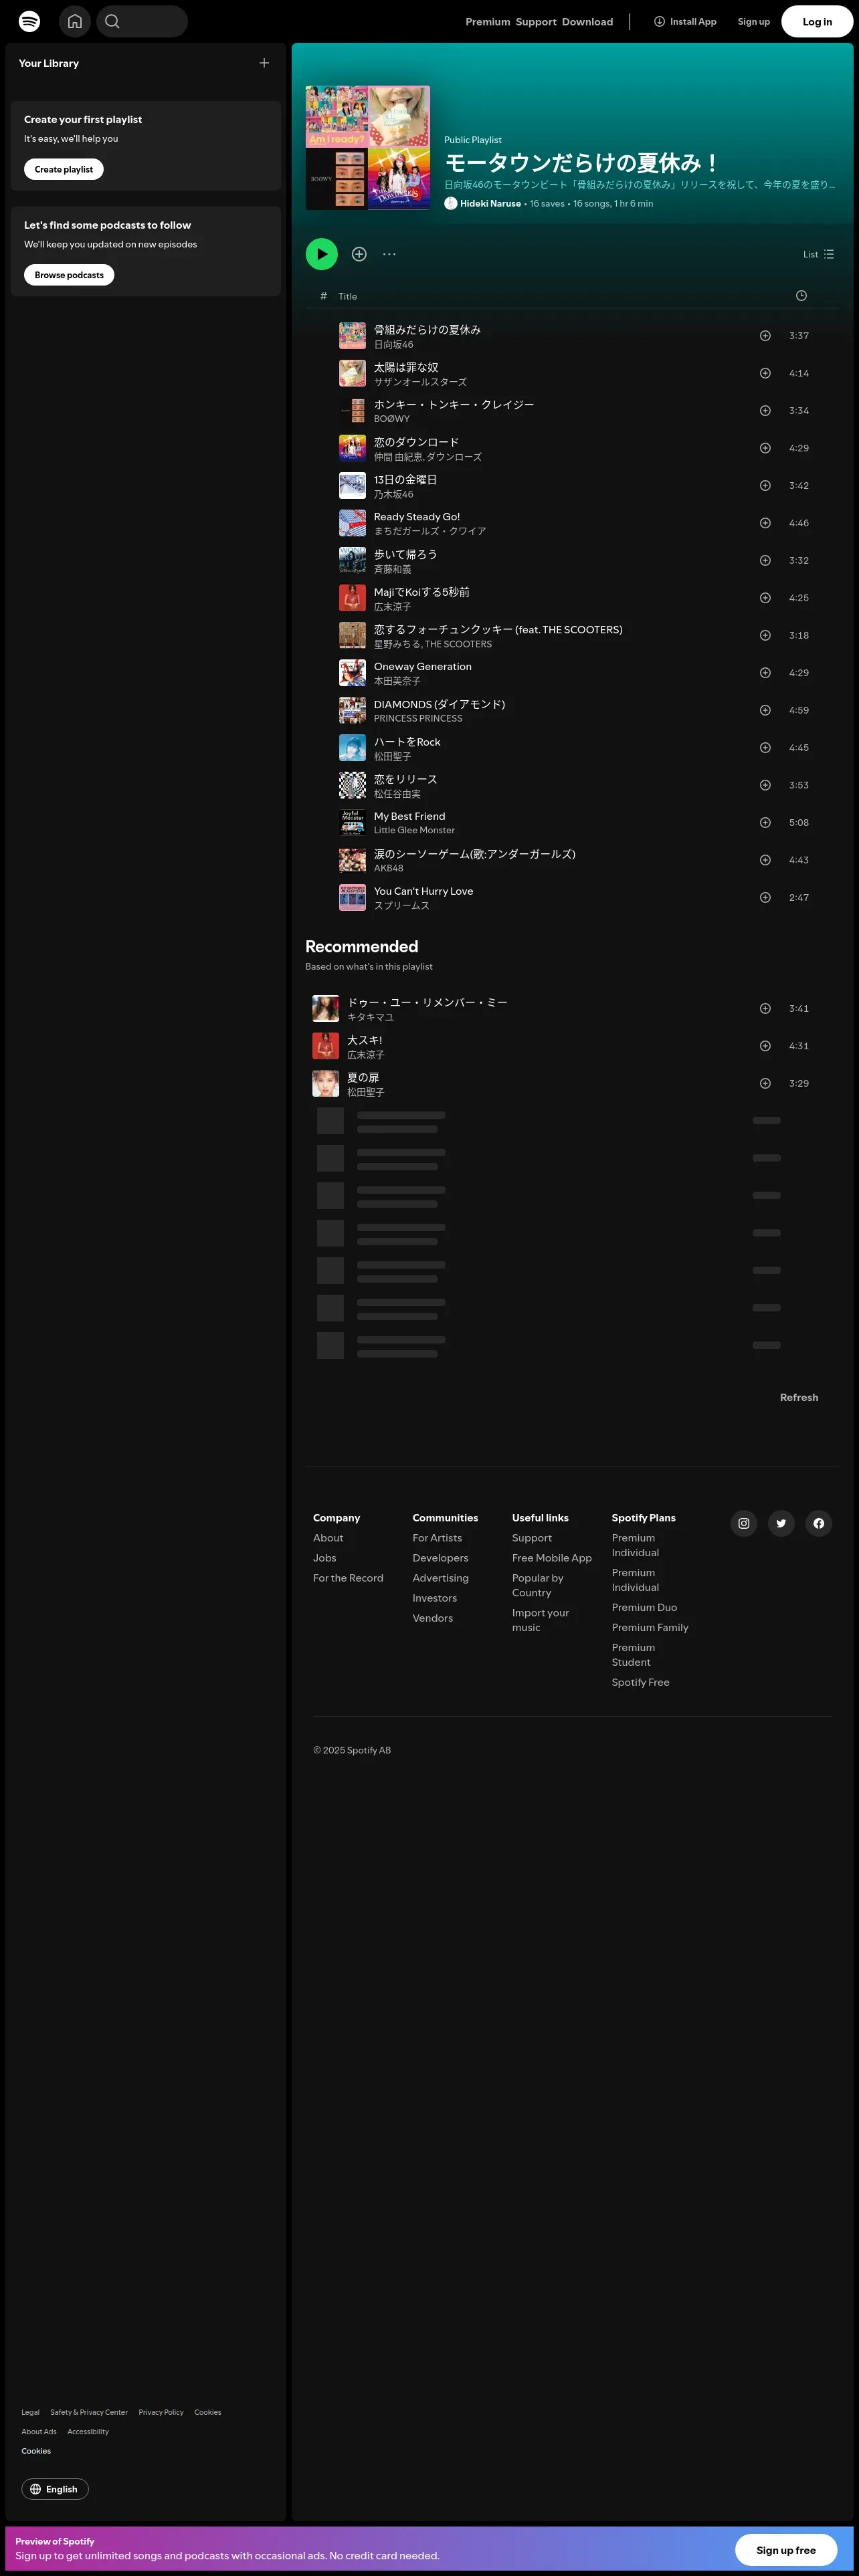Screen dimensions: 859x2576
Task: Add ハートをRock with plus icon
Action: [765, 748]
